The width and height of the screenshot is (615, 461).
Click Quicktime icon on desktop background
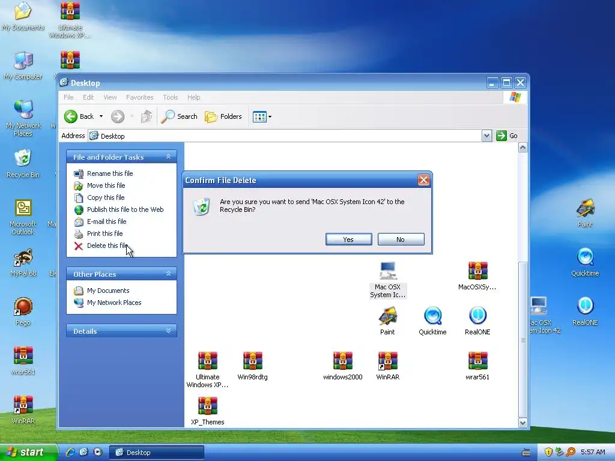click(585, 262)
